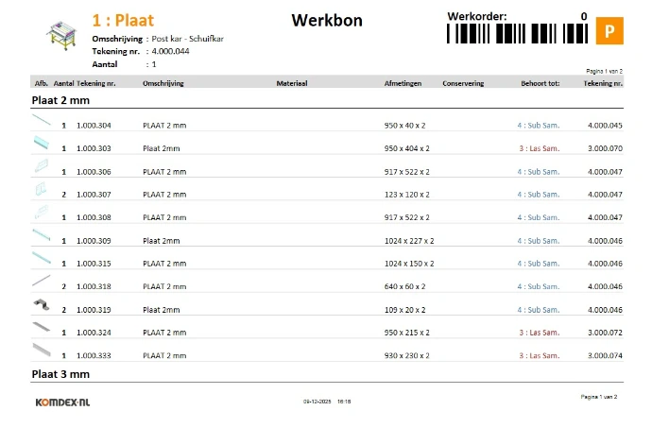Click the Komdex.nl logo
Image resolution: width=652 pixels, height=428 pixels.
(62, 401)
